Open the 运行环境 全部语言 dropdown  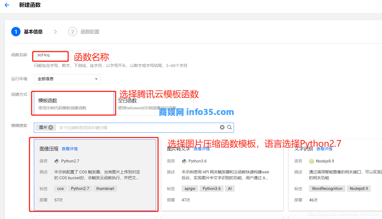(x=67, y=79)
